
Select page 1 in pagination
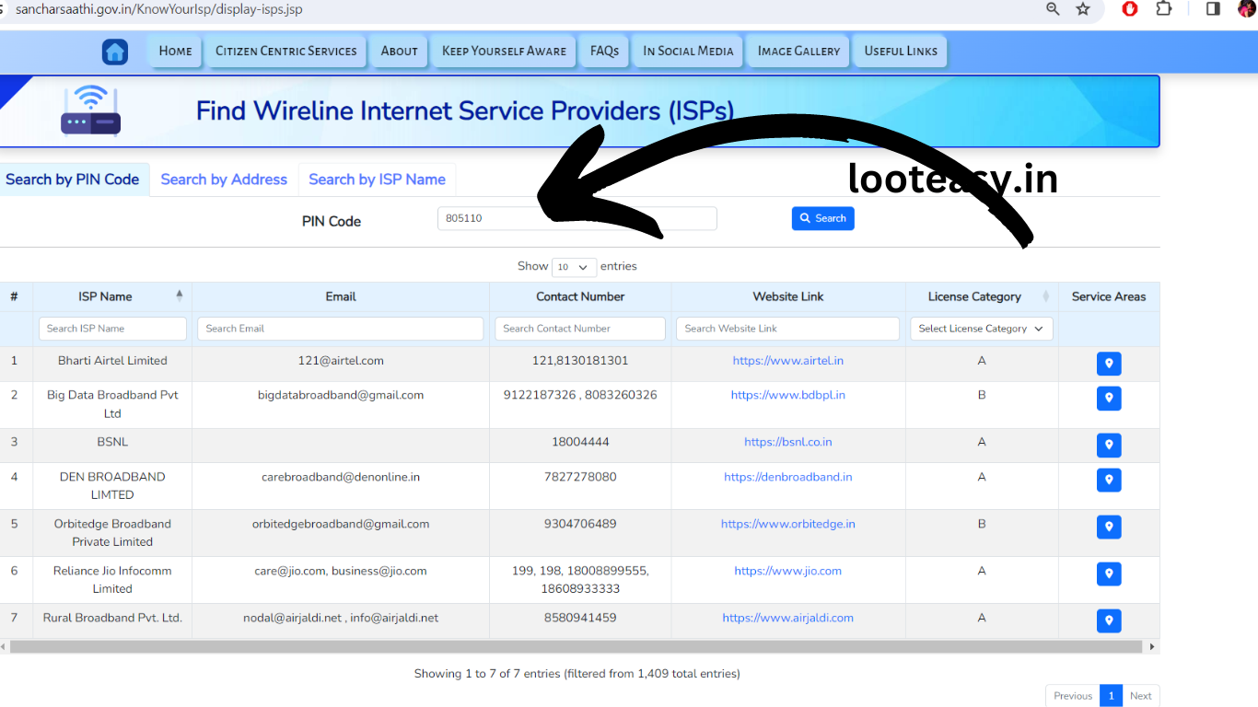click(1111, 696)
